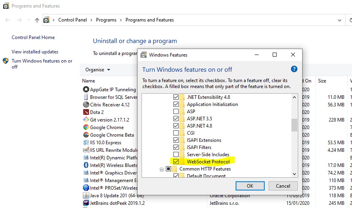Click the JetBrains dotPeek icon

86,203
